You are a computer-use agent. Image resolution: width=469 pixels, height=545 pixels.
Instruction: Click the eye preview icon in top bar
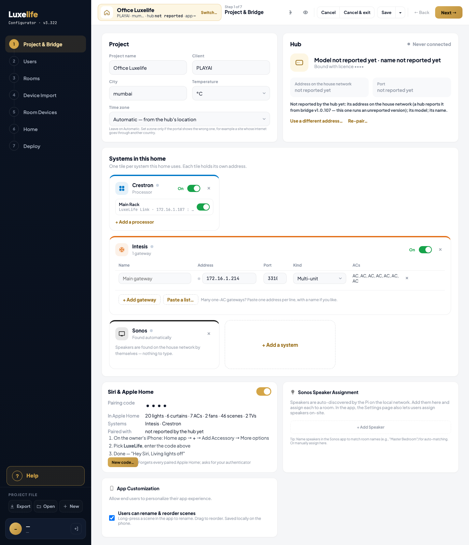(x=305, y=12)
